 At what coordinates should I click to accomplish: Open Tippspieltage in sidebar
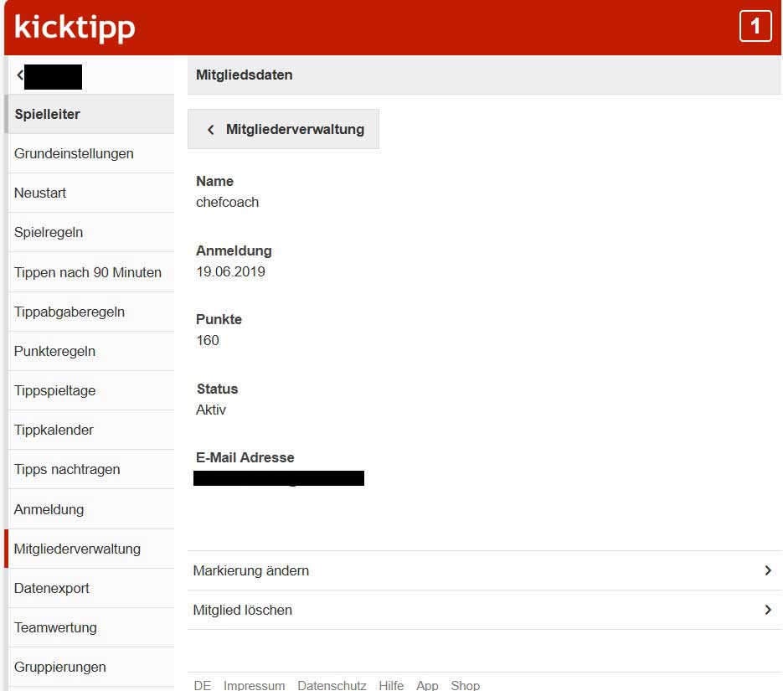coord(54,390)
